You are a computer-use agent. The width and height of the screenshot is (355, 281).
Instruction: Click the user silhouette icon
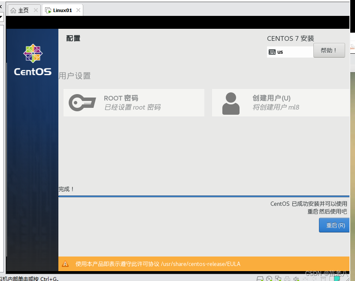(x=231, y=104)
